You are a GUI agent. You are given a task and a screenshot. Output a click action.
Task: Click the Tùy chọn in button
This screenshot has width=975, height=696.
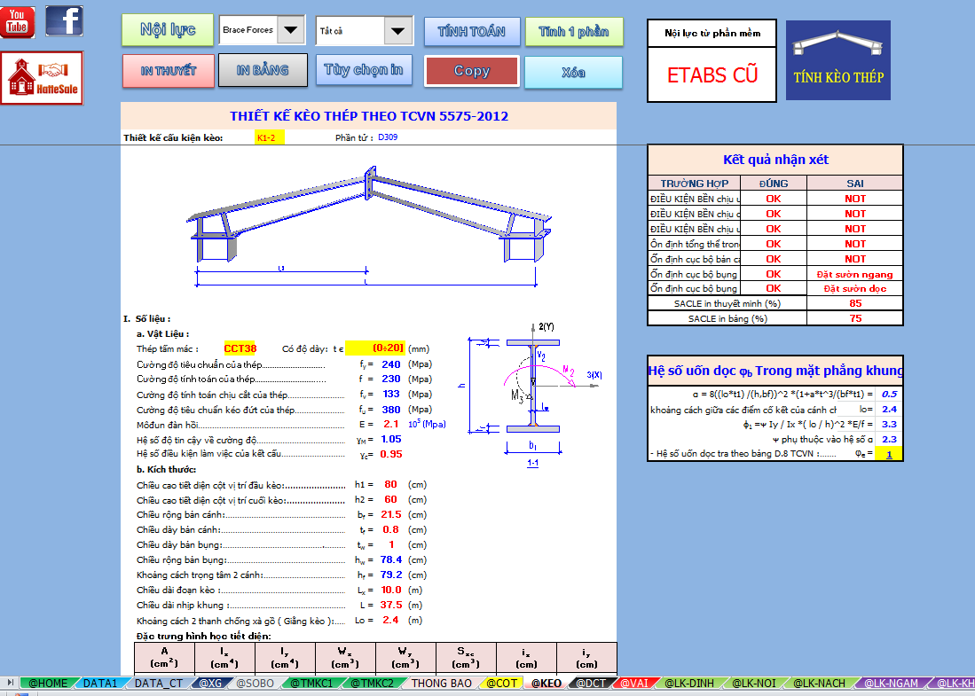point(364,69)
